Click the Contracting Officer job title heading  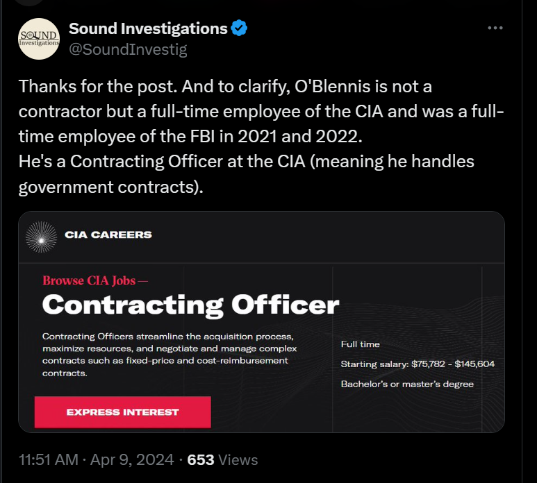190,304
